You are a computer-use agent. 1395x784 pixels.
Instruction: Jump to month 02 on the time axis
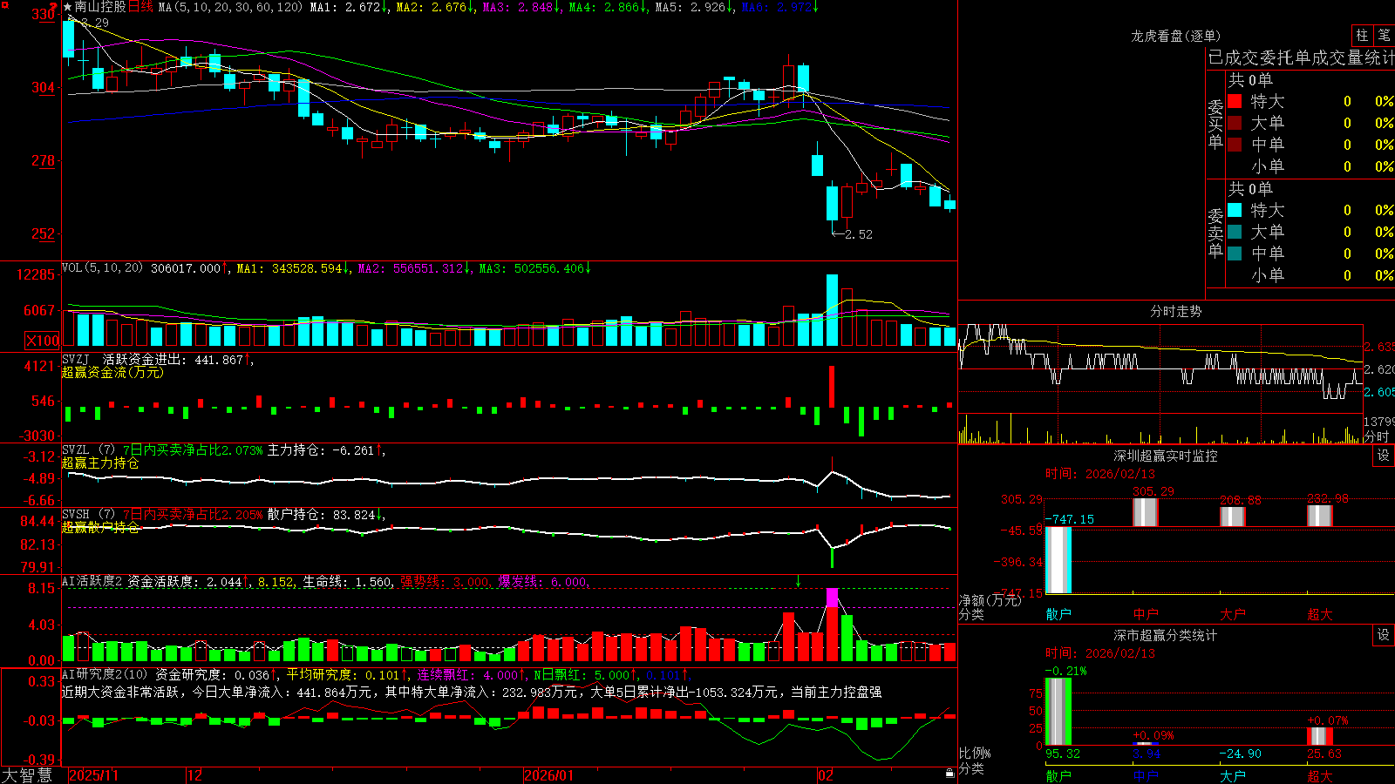click(826, 775)
